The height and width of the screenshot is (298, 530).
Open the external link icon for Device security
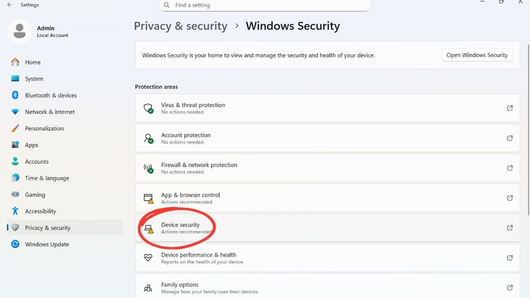(x=509, y=228)
